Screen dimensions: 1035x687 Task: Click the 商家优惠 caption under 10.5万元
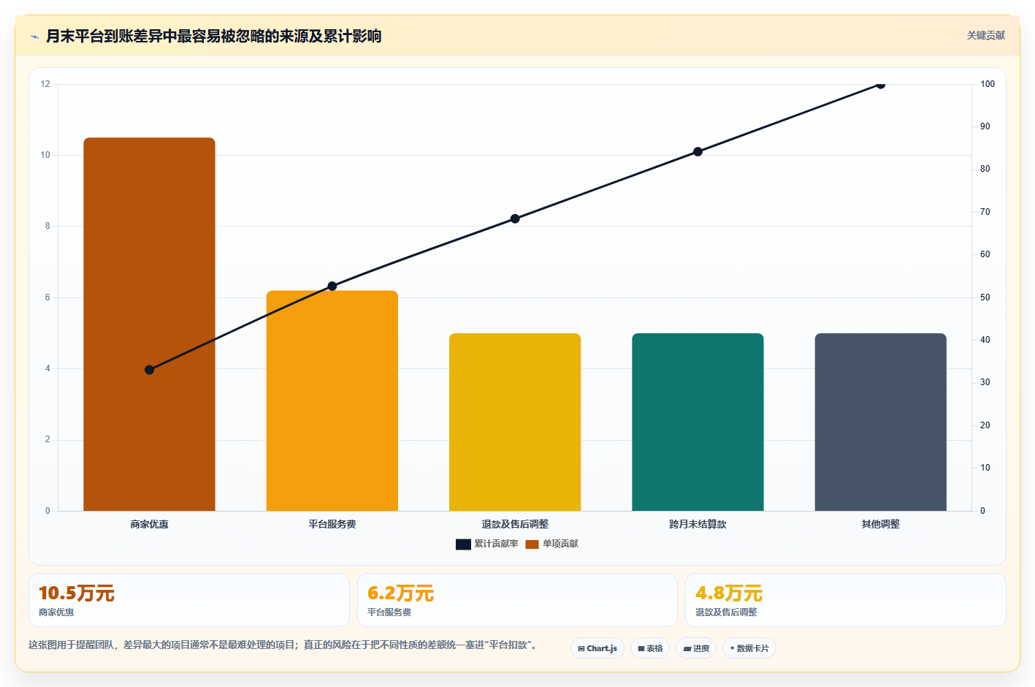(x=56, y=612)
